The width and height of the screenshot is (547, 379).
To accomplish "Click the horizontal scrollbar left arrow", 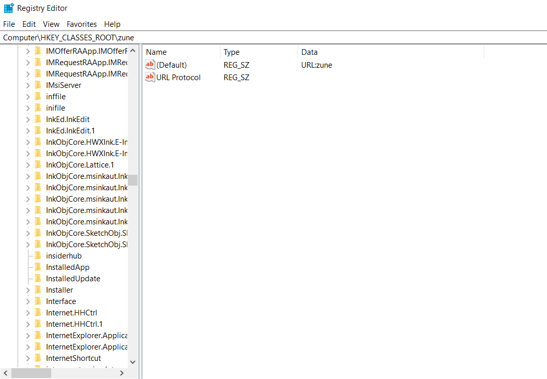I will (6, 373).
